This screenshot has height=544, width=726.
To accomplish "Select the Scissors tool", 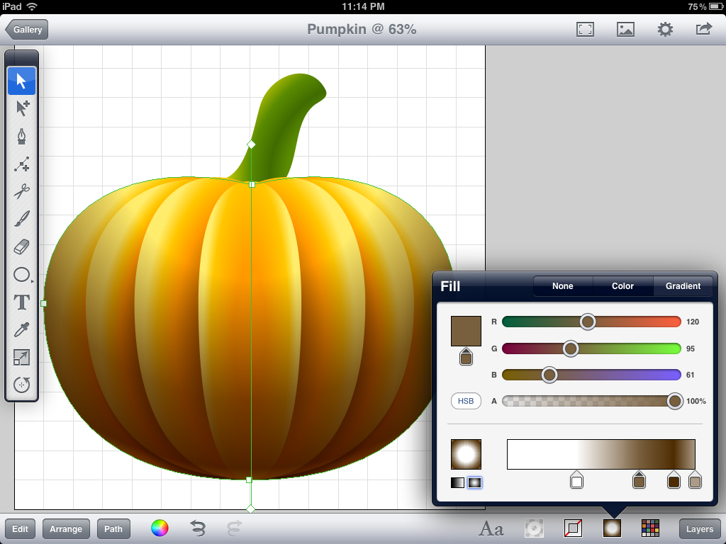I will pyautogui.click(x=21, y=192).
